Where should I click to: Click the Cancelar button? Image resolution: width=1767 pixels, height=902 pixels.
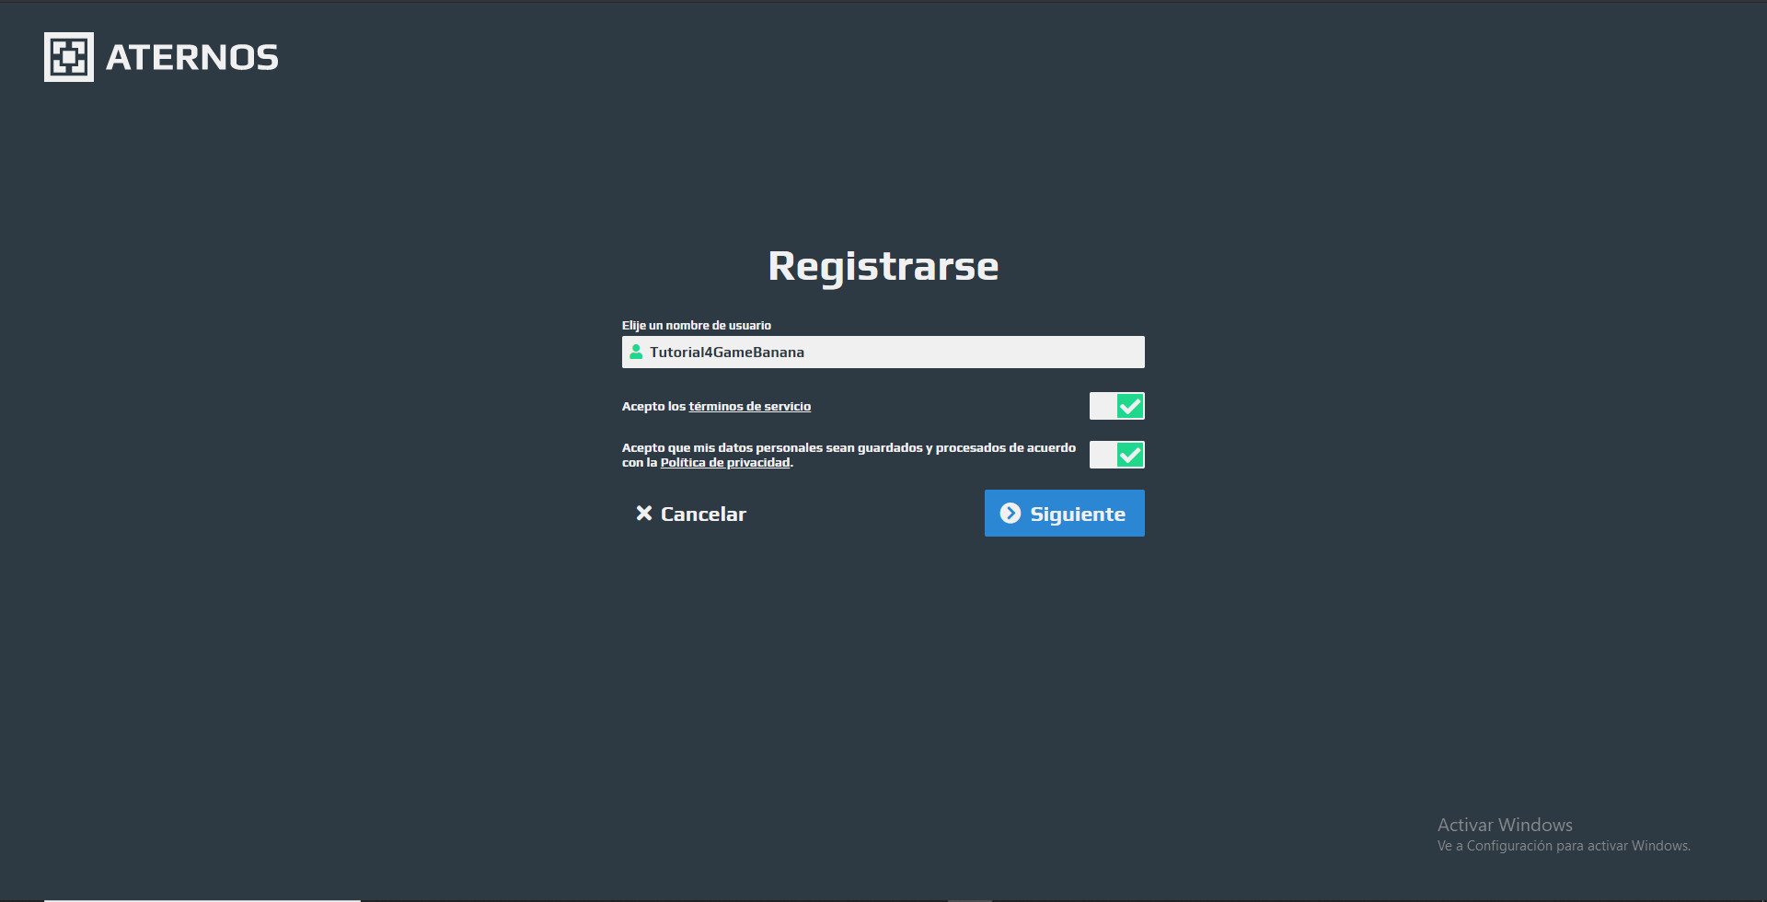point(691,514)
